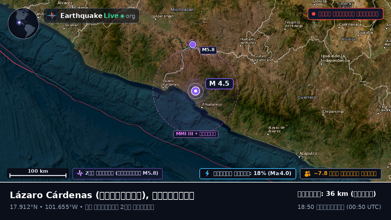Viewport: 391px width, 220px height.
Task: Open the ~7.8 population affected badge
Action: click(x=340, y=173)
